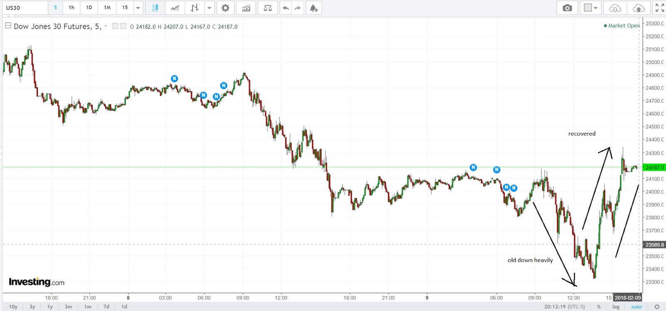Show 3m date range
Image resolution: width=666 pixels, height=311 pixels.
[x=68, y=307]
